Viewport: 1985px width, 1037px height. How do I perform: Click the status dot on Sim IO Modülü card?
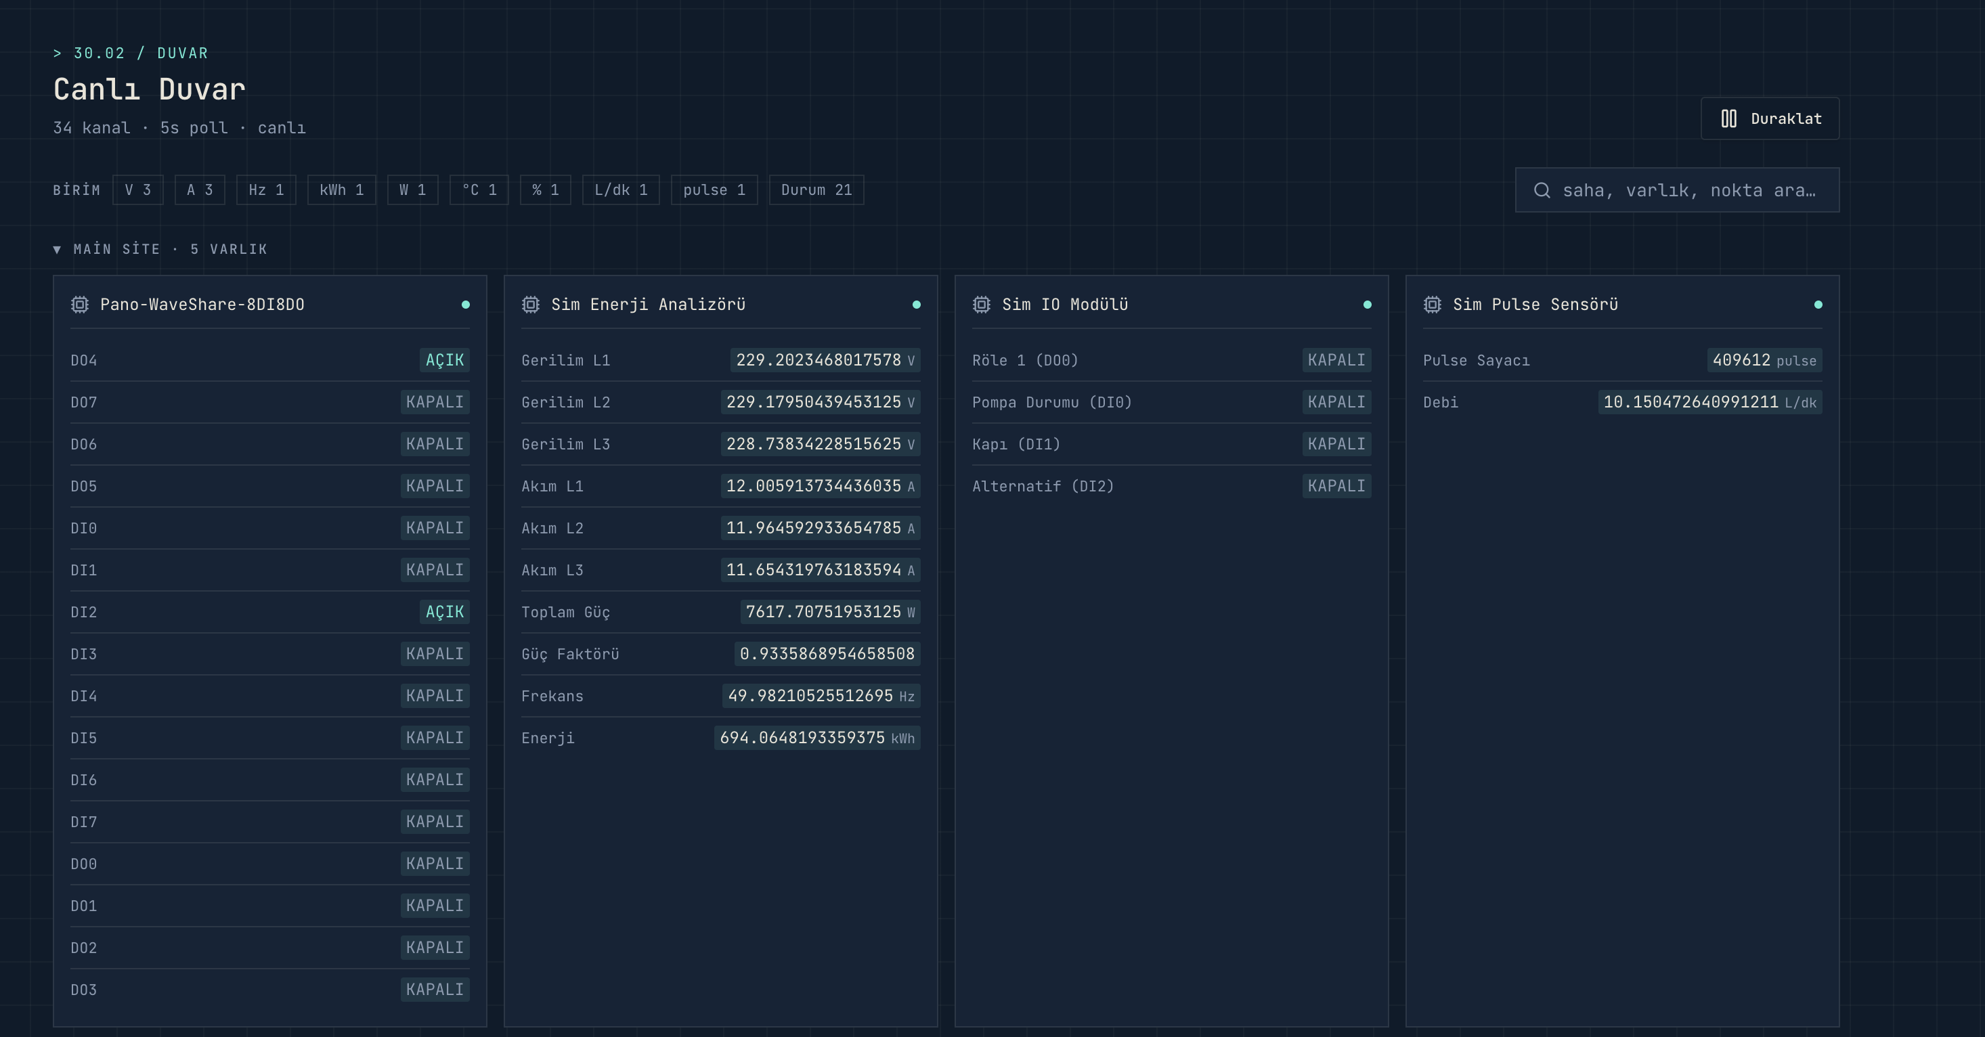point(1367,305)
